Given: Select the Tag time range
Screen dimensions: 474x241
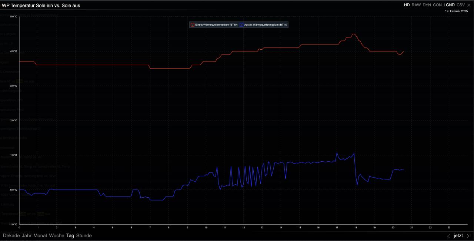Looking at the screenshot, I should [70, 236].
